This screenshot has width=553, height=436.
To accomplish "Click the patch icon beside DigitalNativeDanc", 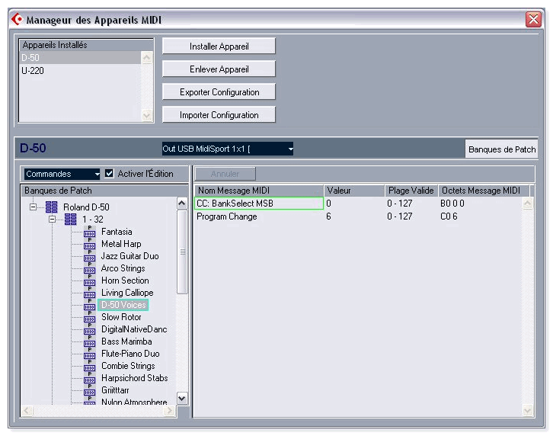I will click(x=90, y=329).
